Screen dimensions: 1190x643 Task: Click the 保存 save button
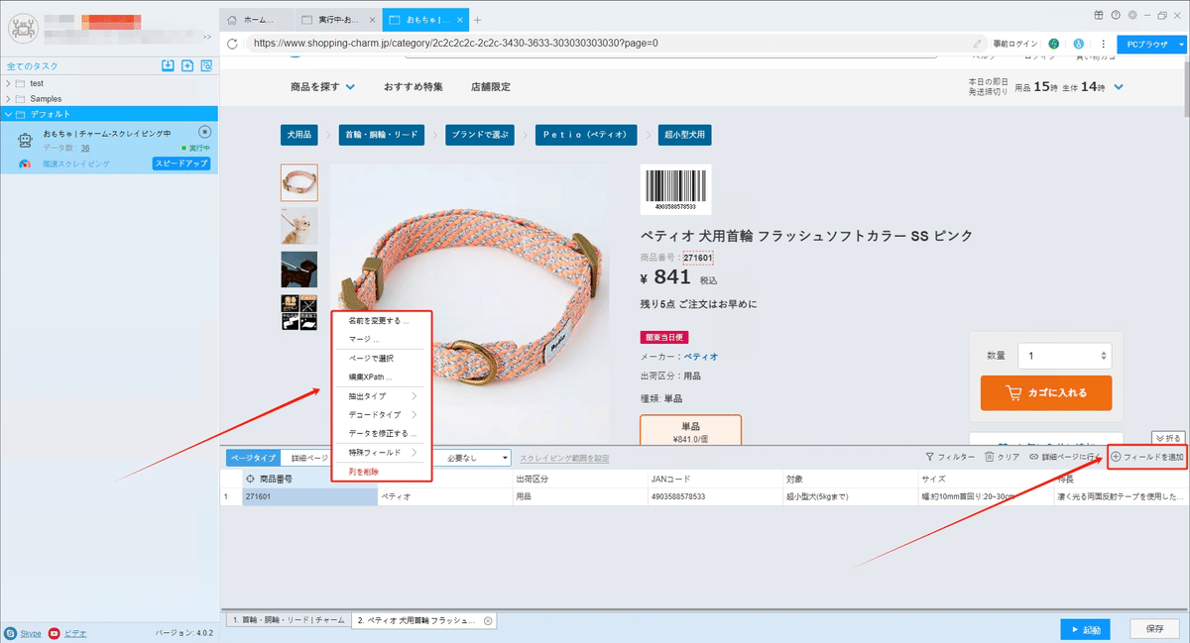[1154, 629]
